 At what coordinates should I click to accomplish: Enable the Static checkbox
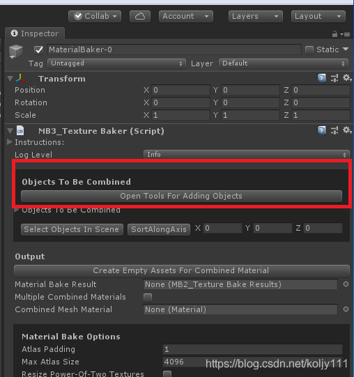[x=309, y=50]
